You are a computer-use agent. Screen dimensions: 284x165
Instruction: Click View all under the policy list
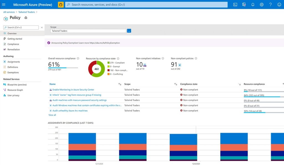click(52, 115)
